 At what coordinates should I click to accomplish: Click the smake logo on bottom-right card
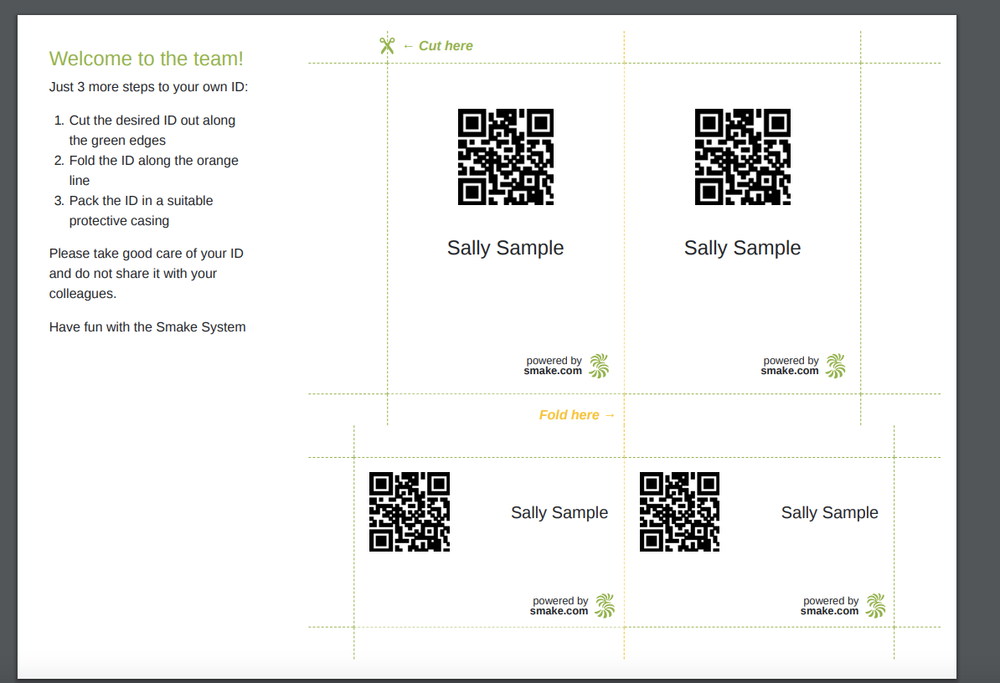pos(876,606)
